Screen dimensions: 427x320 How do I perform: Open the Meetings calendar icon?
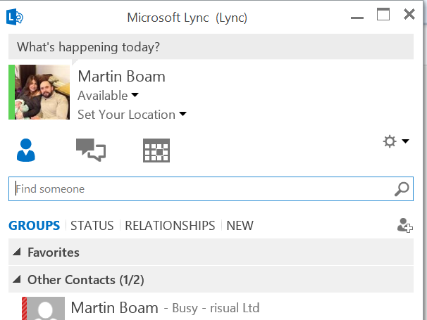point(156,151)
